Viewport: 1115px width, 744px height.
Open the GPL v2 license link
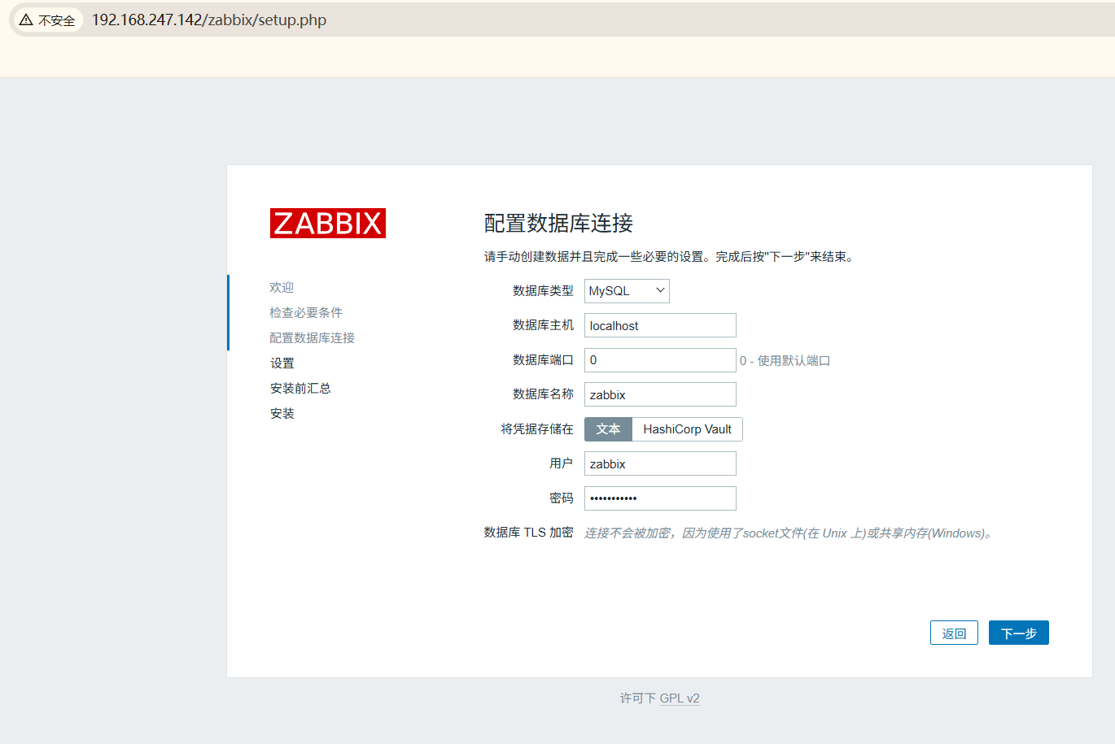tap(680, 698)
